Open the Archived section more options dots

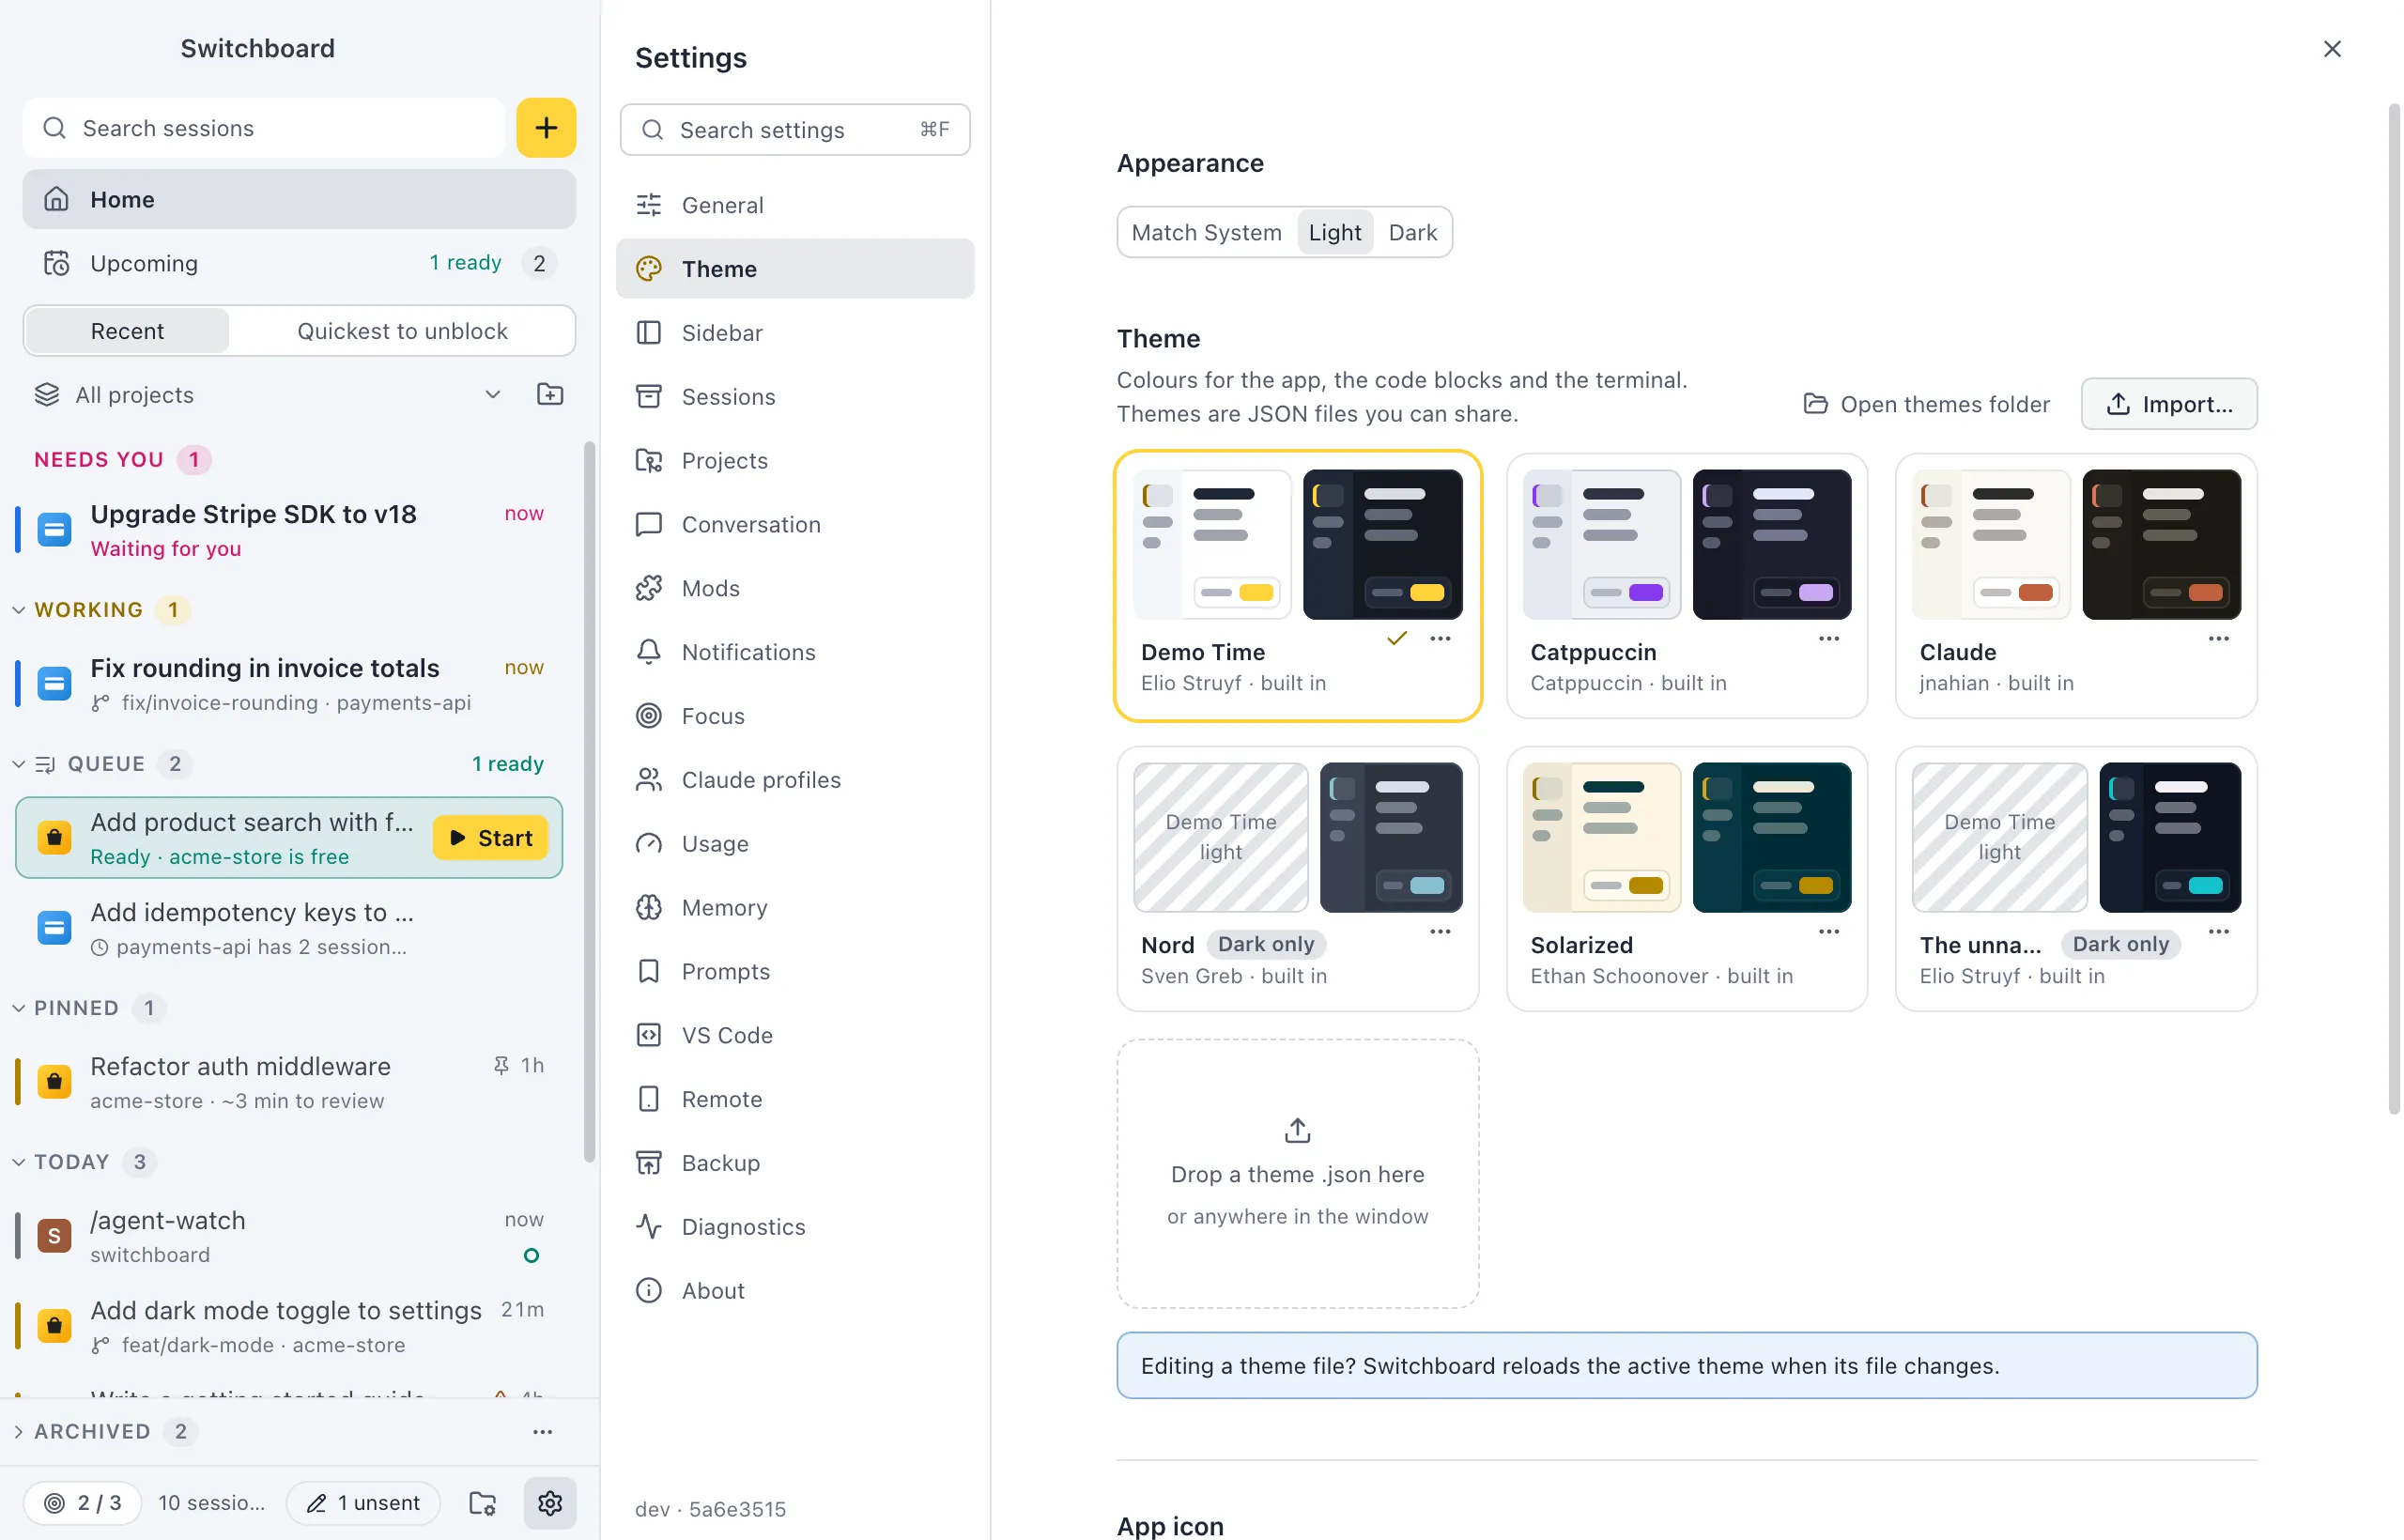[543, 1432]
